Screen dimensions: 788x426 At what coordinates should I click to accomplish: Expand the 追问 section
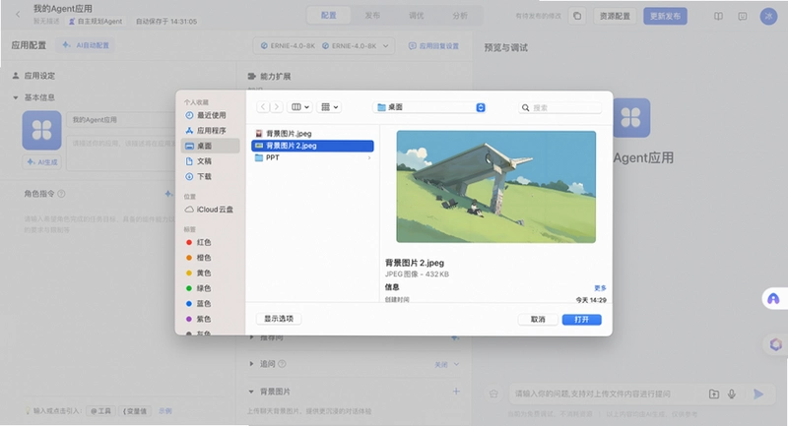[251, 364]
